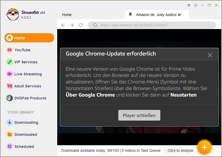The height and width of the screenshot is (157, 222).
Task: Click the dialog title Google Chrome-Update erforderlich
Action: point(111,54)
